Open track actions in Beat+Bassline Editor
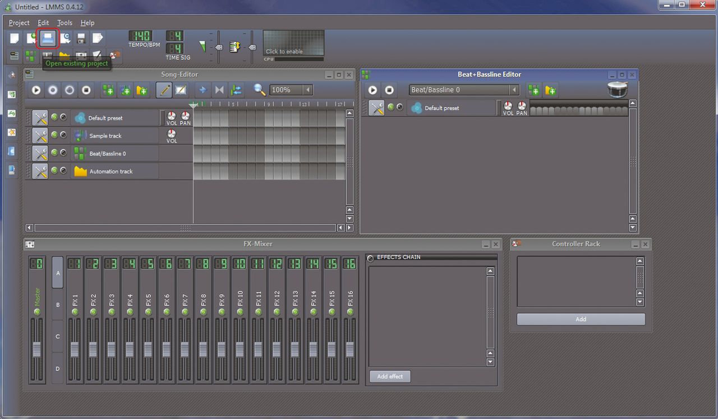 (x=376, y=108)
